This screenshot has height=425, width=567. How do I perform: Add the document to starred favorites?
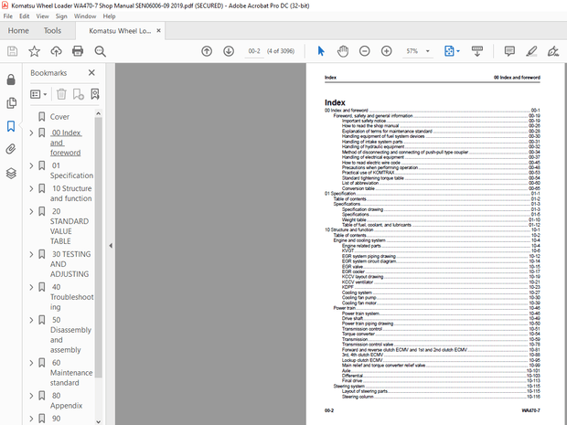pos(35,51)
